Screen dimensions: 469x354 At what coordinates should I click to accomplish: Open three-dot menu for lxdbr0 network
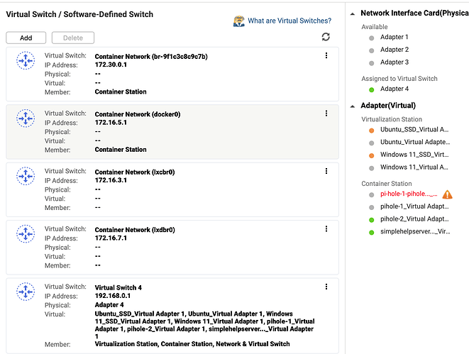(x=326, y=229)
